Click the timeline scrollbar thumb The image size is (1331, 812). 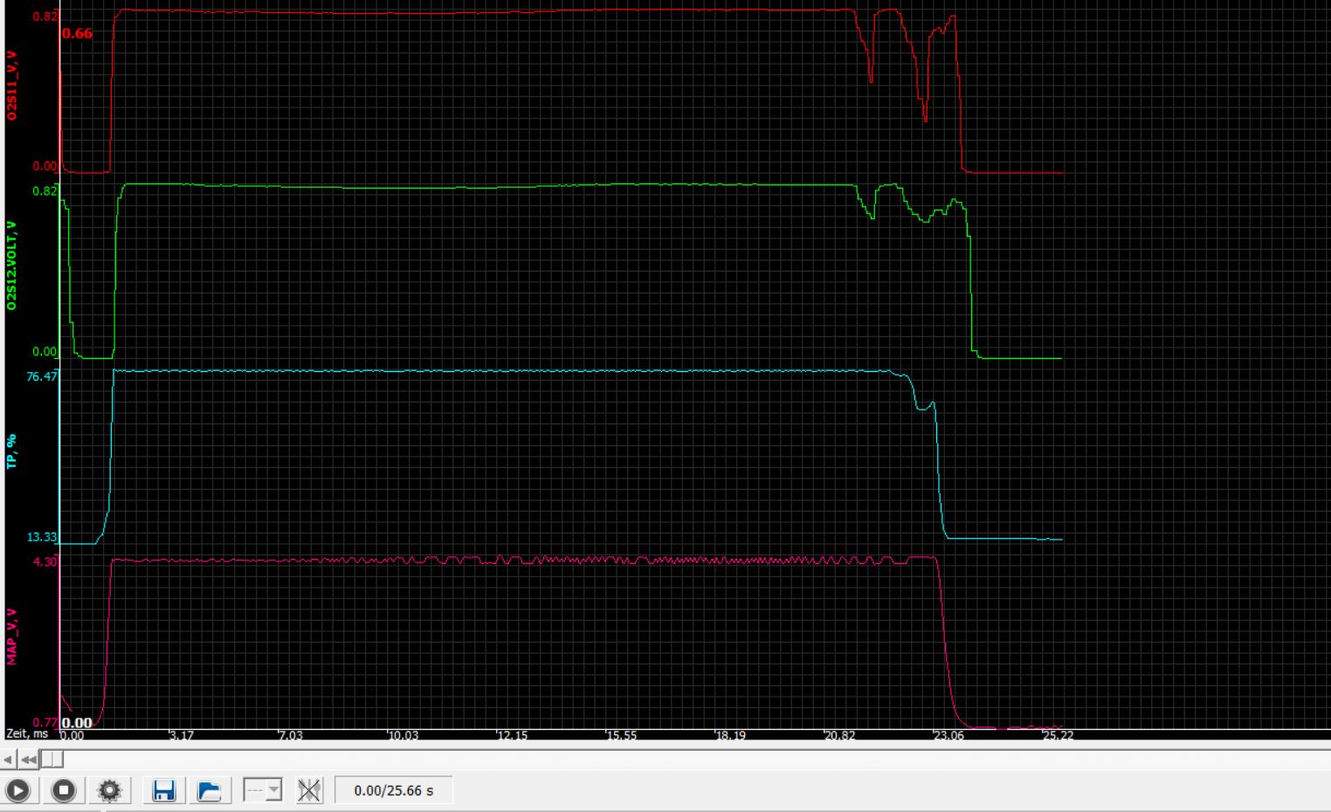tap(52, 760)
